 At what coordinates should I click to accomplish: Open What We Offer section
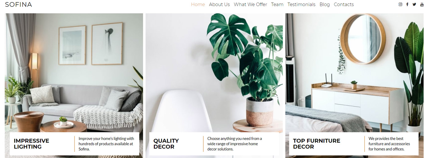click(250, 4)
